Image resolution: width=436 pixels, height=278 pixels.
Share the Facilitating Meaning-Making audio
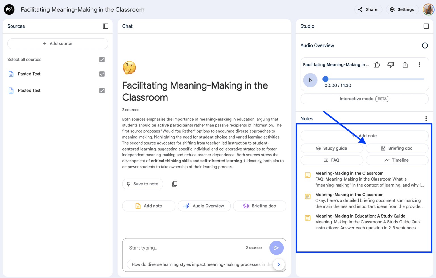pos(405,65)
